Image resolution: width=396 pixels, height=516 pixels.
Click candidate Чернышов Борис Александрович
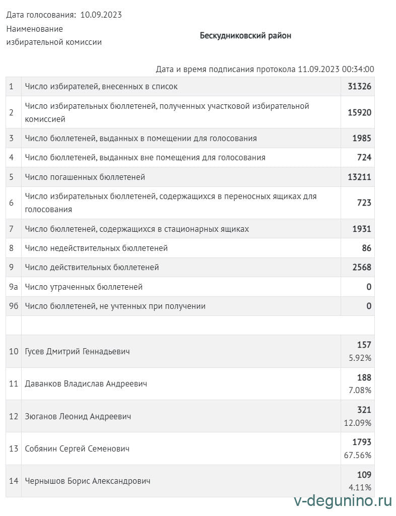point(88,481)
